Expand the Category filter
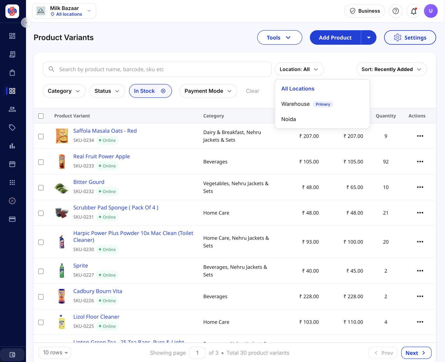 click(64, 91)
